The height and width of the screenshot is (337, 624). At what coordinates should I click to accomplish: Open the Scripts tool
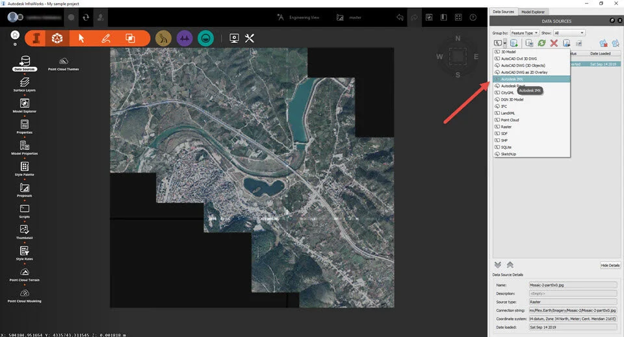point(24,210)
